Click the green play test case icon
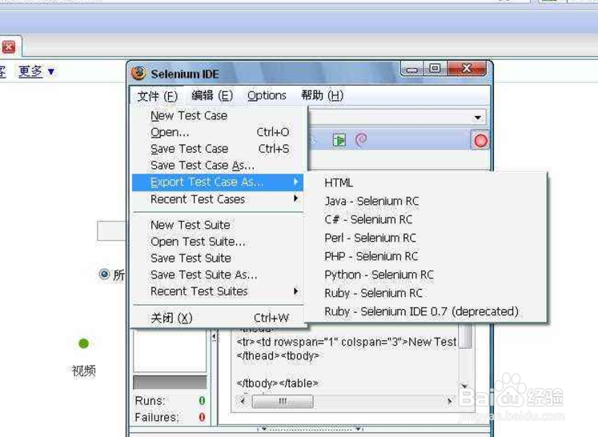Image resolution: width=598 pixels, height=437 pixels. (339, 140)
